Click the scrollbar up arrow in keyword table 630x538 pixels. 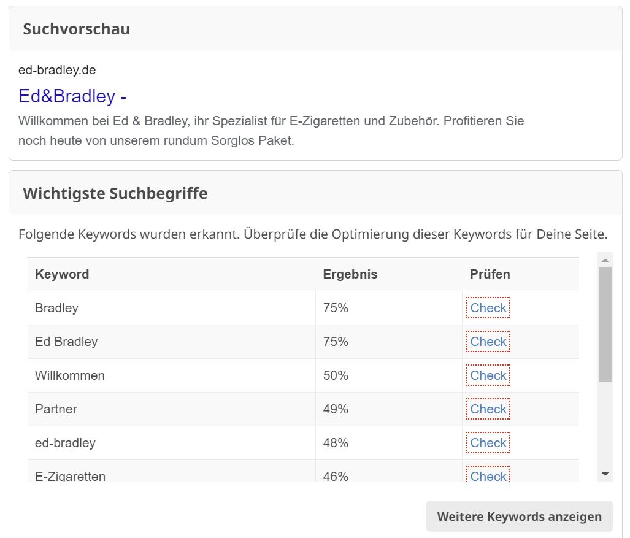pos(605,260)
